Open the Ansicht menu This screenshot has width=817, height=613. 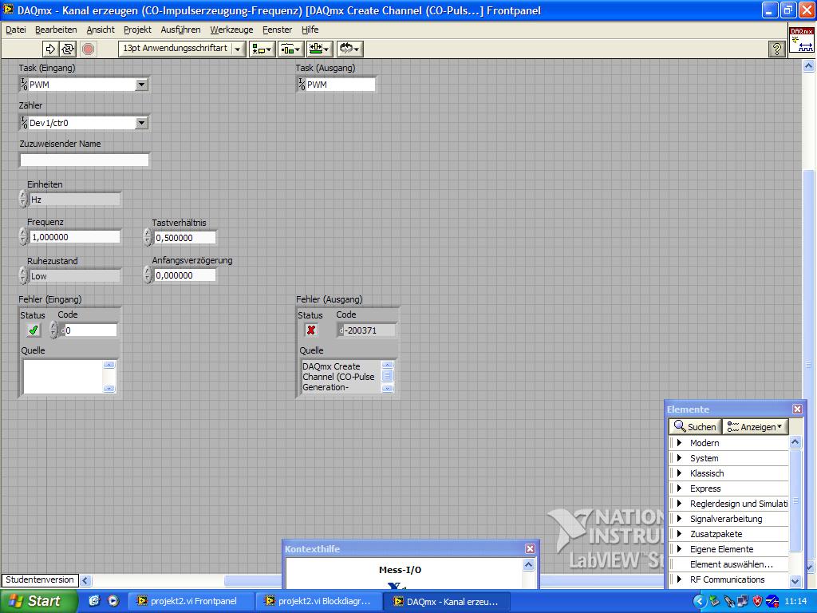(x=101, y=30)
